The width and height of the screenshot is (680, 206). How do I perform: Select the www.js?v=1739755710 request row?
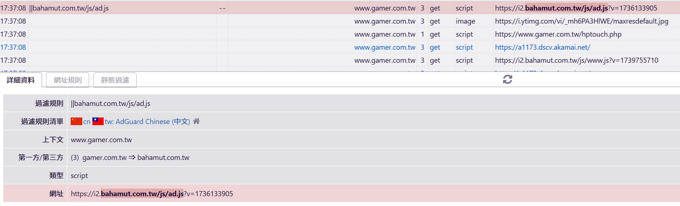tap(576, 60)
